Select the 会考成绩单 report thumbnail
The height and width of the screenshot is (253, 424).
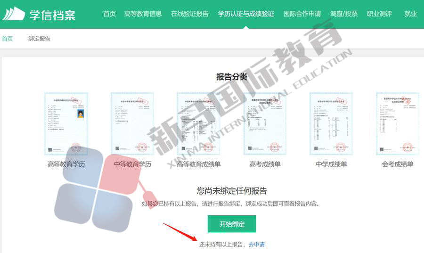tap(397, 123)
